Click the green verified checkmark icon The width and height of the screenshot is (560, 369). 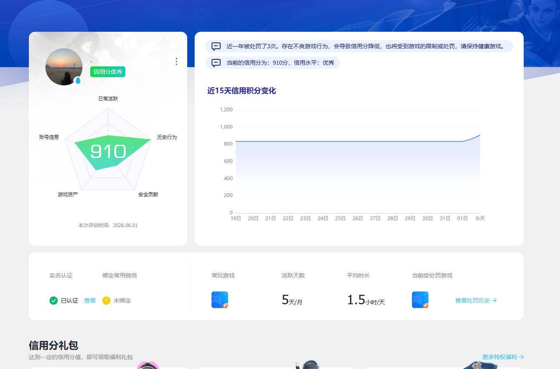click(54, 301)
